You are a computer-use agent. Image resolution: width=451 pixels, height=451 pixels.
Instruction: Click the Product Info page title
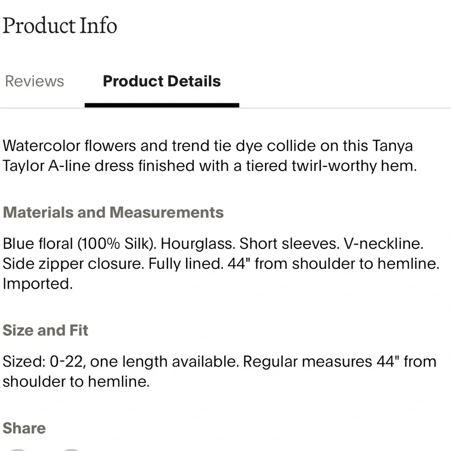click(x=60, y=26)
